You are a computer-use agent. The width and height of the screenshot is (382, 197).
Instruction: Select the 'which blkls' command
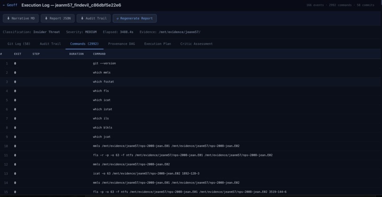click(191, 128)
